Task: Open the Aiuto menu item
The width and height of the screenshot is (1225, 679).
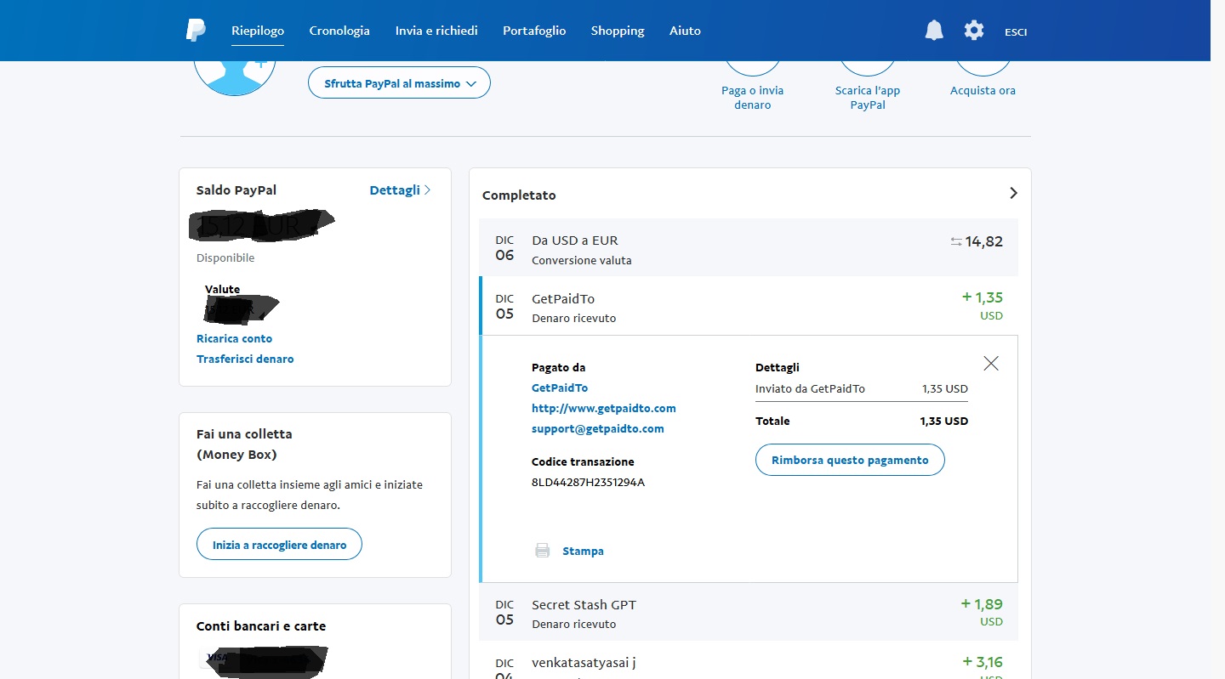Action: point(685,31)
